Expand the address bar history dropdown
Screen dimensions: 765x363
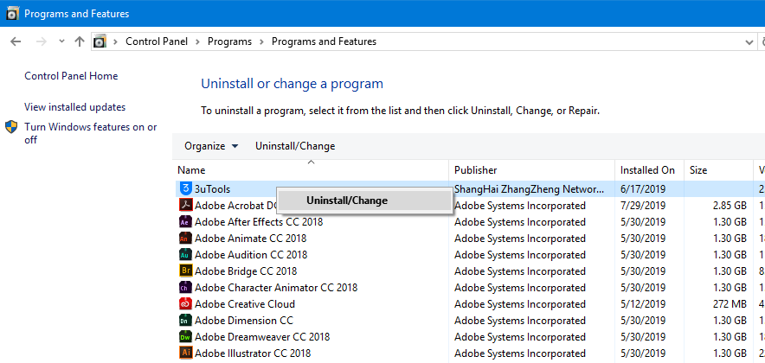point(749,41)
